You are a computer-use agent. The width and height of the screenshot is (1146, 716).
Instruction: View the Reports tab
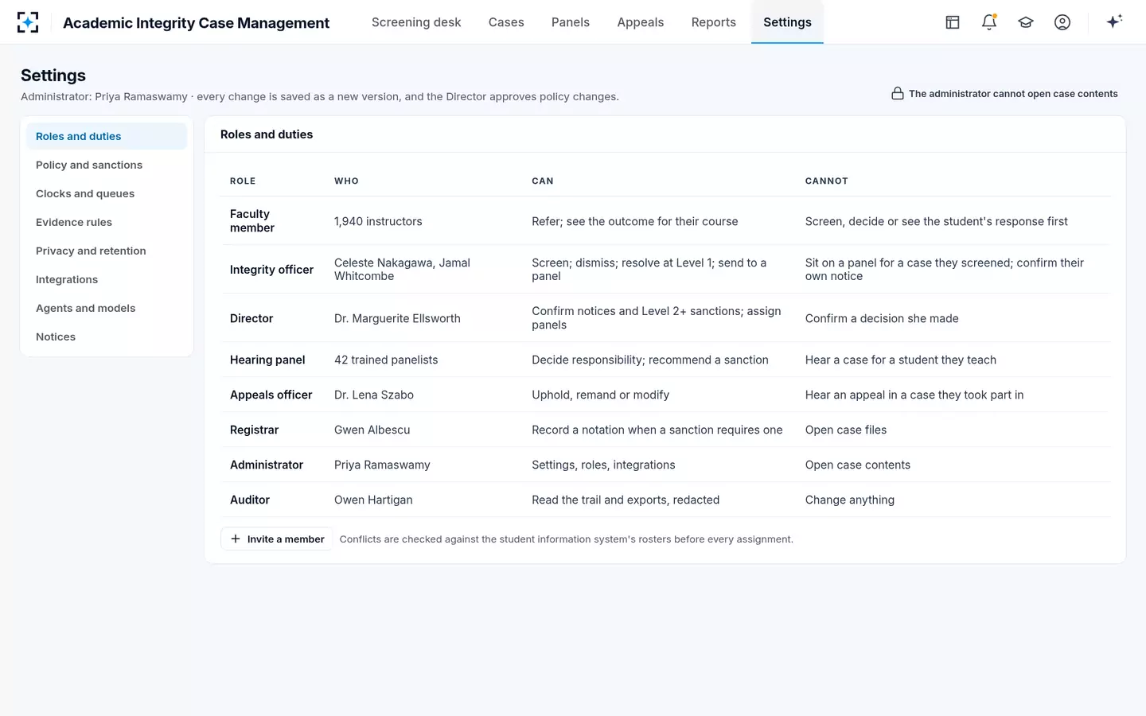[x=714, y=22]
